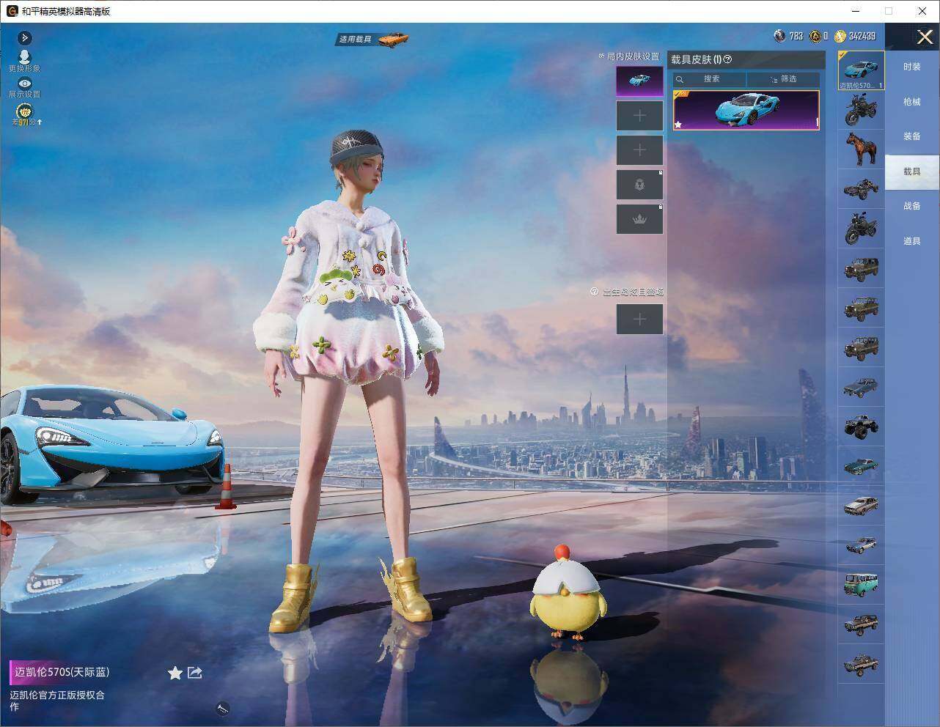Click the small round icon at the bottom edge
940x727 pixels.
(x=223, y=708)
